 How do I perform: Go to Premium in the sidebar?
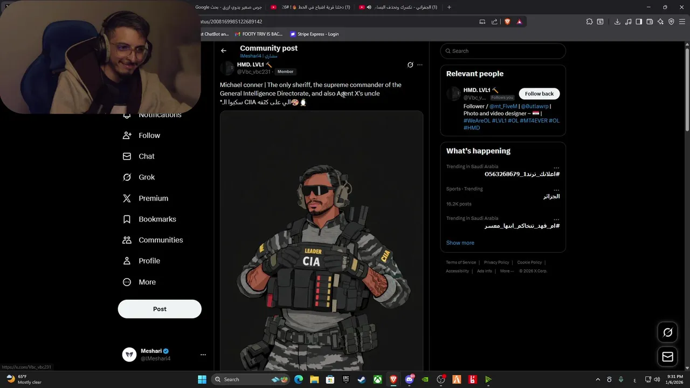coord(146,198)
